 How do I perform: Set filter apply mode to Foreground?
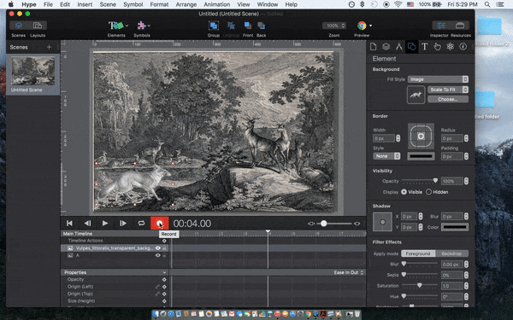(x=418, y=253)
